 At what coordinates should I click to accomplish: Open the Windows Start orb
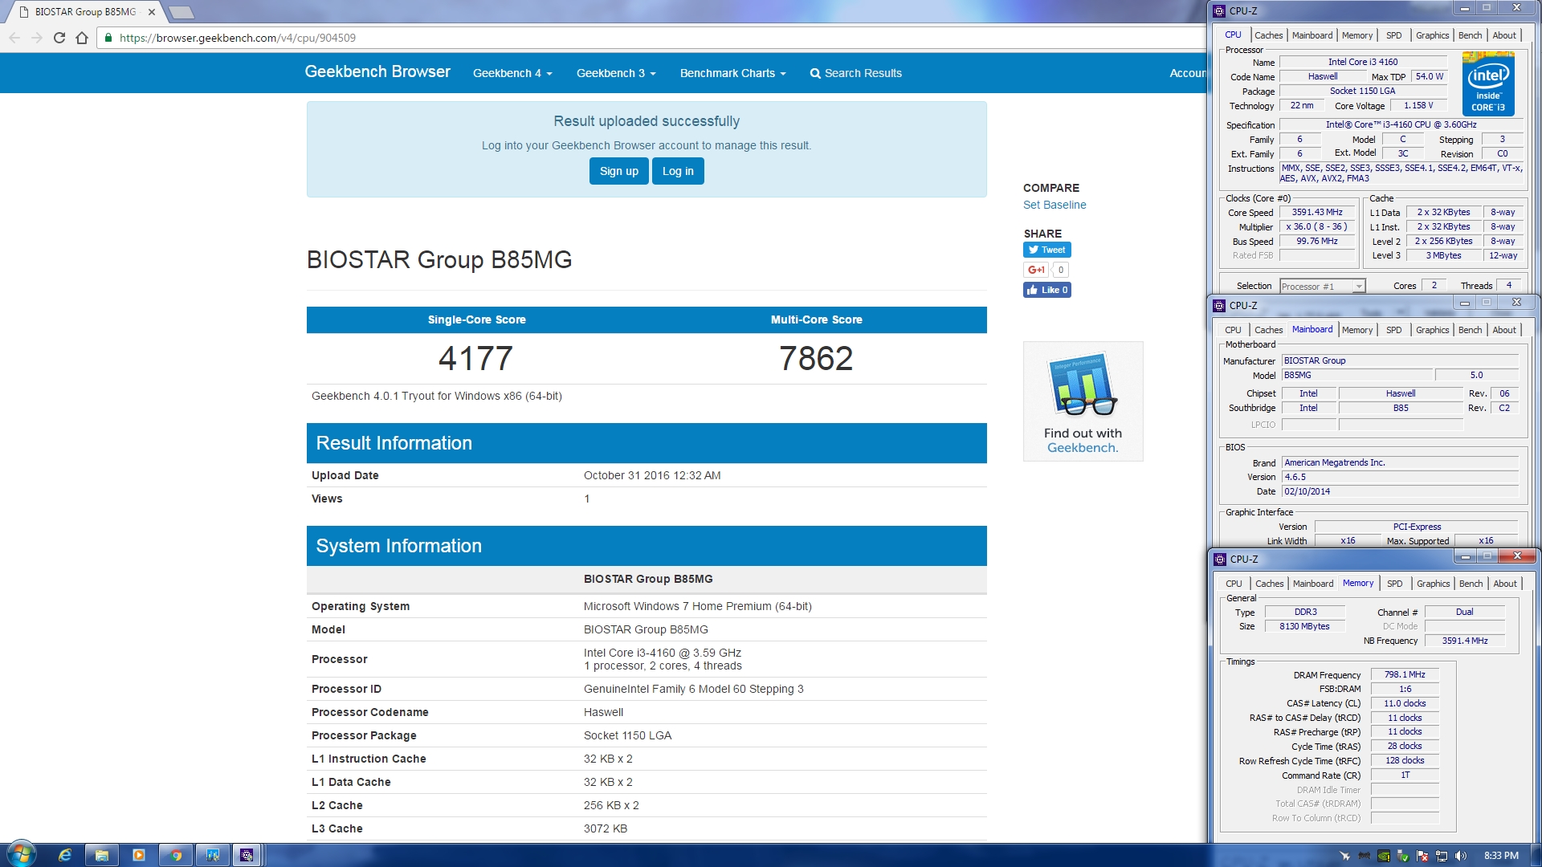22,854
